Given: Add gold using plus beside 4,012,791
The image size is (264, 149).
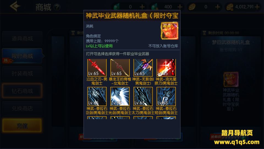Looking at the screenshot, I should coord(257,7).
